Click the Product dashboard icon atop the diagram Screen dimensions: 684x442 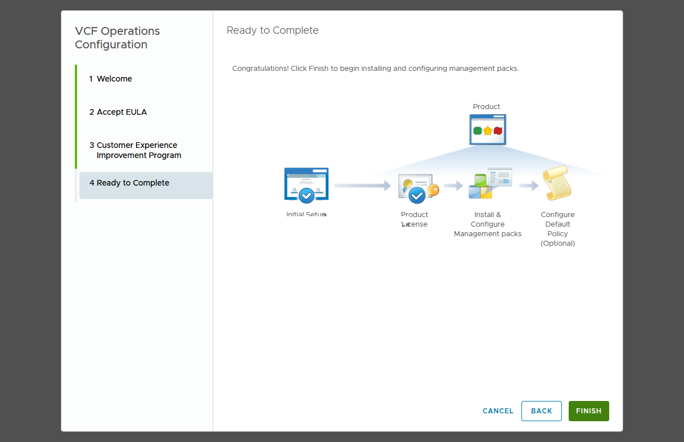(x=487, y=129)
